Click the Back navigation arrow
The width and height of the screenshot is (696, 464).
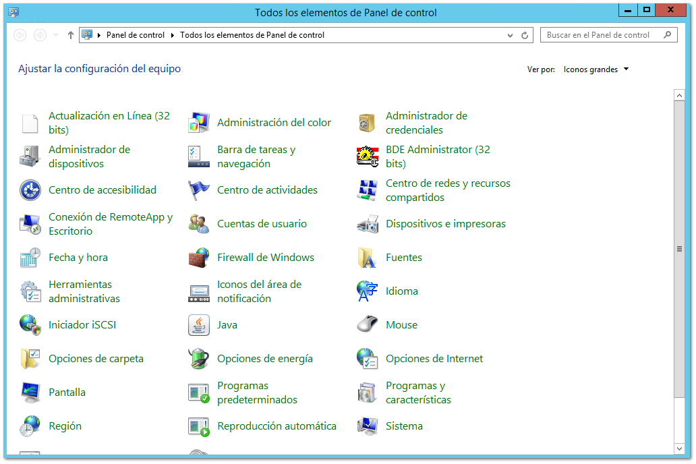(x=20, y=35)
